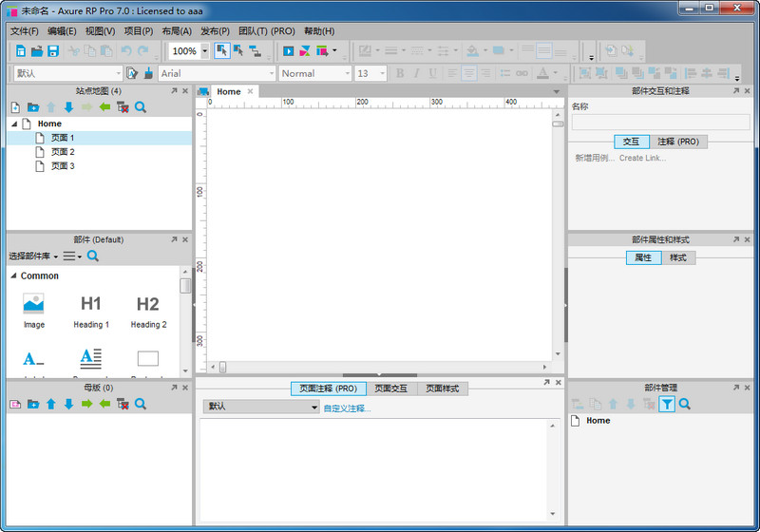
Task: Open the 项目(P) menu
Action: 139,31
